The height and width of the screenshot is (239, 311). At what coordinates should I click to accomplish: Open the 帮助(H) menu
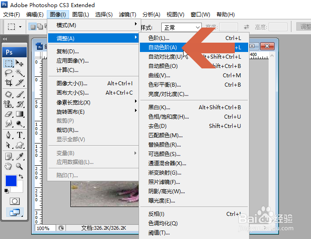point(225,14)
